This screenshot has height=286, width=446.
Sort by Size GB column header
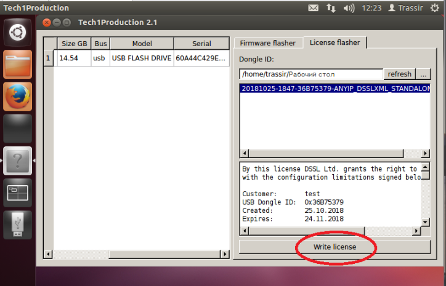(74, 44)
